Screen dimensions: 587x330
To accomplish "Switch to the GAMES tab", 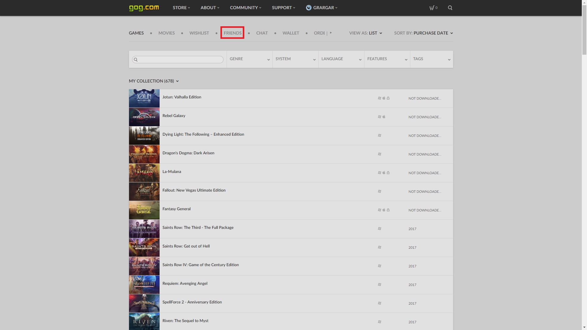I will [136, 33].
